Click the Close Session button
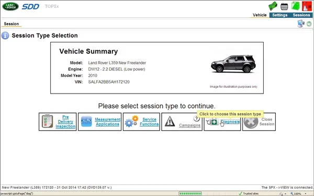Image resolution: width=314 pixels, height=196 pixels. 259,122
